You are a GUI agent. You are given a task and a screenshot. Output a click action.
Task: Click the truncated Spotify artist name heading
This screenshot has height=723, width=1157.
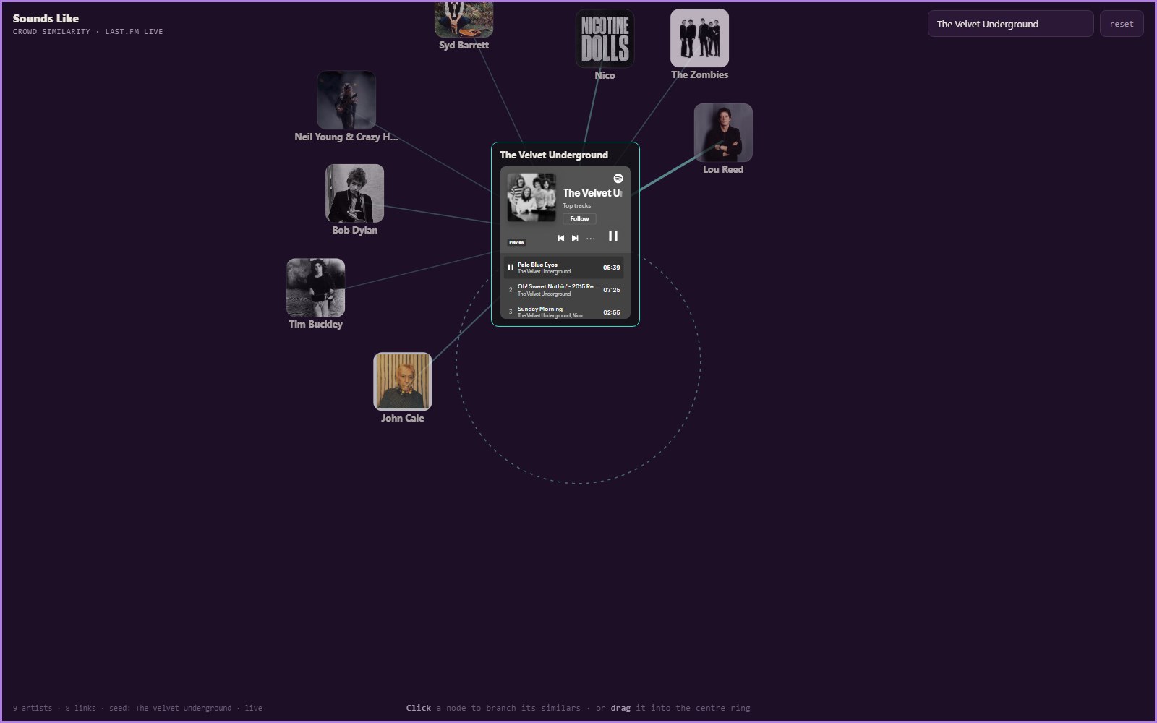(592, 193)
